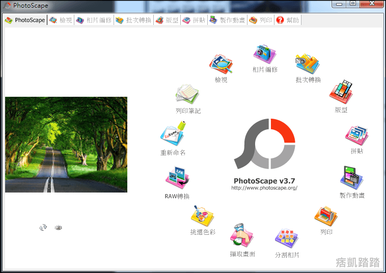The width and height of the screenshot is (386, 273).
Task: Open the 列印筆記 paper print icon
Action: tap(187, 94)
